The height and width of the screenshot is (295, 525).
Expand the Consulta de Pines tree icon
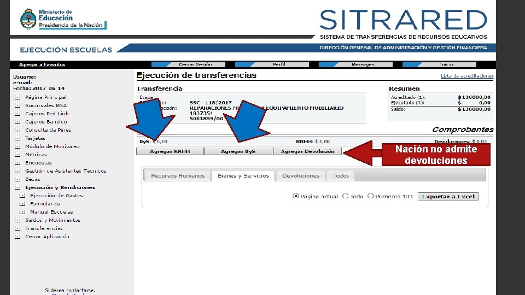coord(17,130)
